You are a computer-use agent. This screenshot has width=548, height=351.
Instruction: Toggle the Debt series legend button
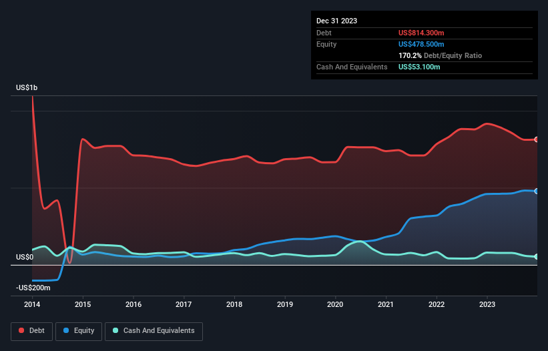pyautogui.click(x=31, y=331)
